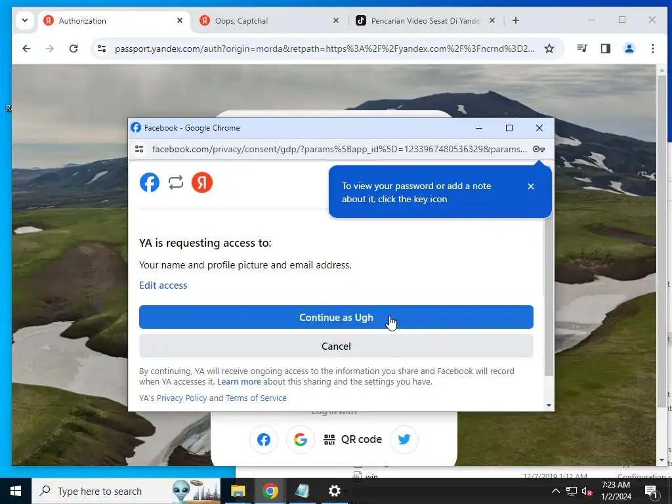Image resolution: width=672 pixels, height=504 pixels.
Task: Open Chrome from the taskbar
Action: [270, 491]
